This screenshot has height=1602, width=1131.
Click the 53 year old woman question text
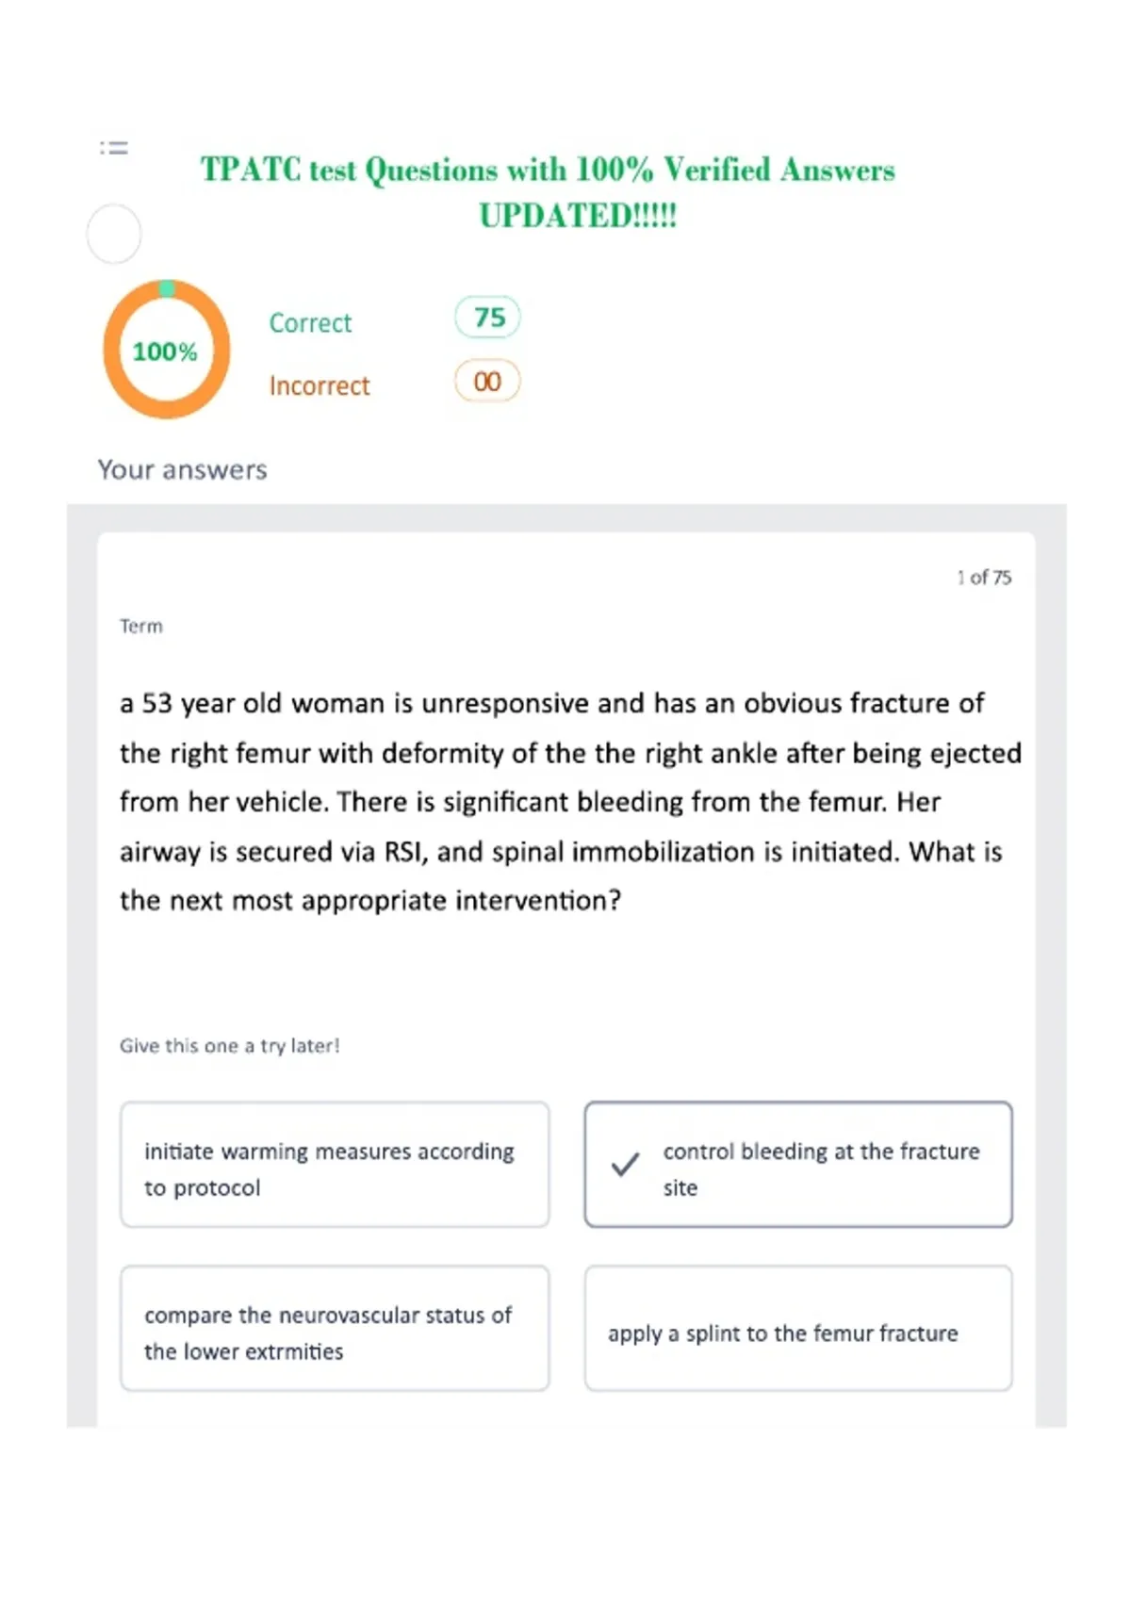[x=570, y=802]
